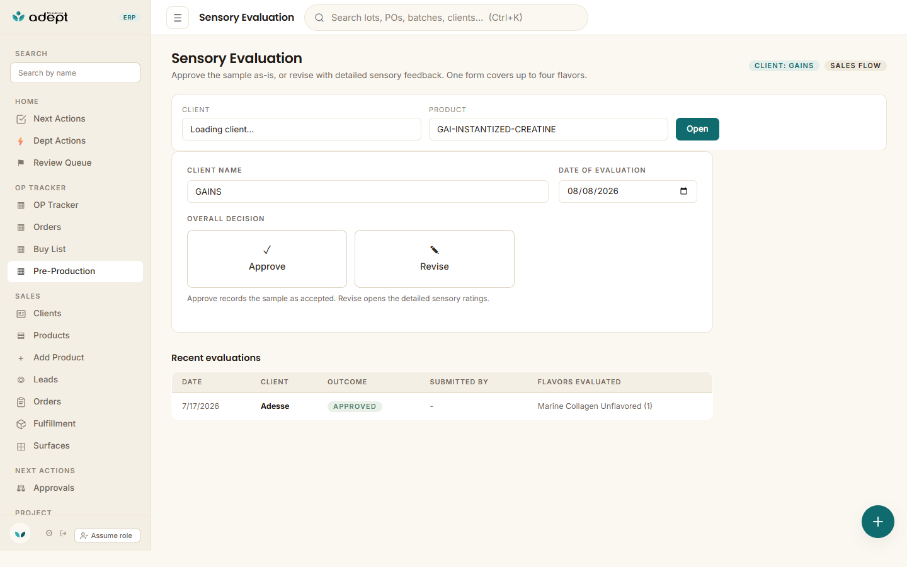Click the logout arrow icon

point(63,534)
